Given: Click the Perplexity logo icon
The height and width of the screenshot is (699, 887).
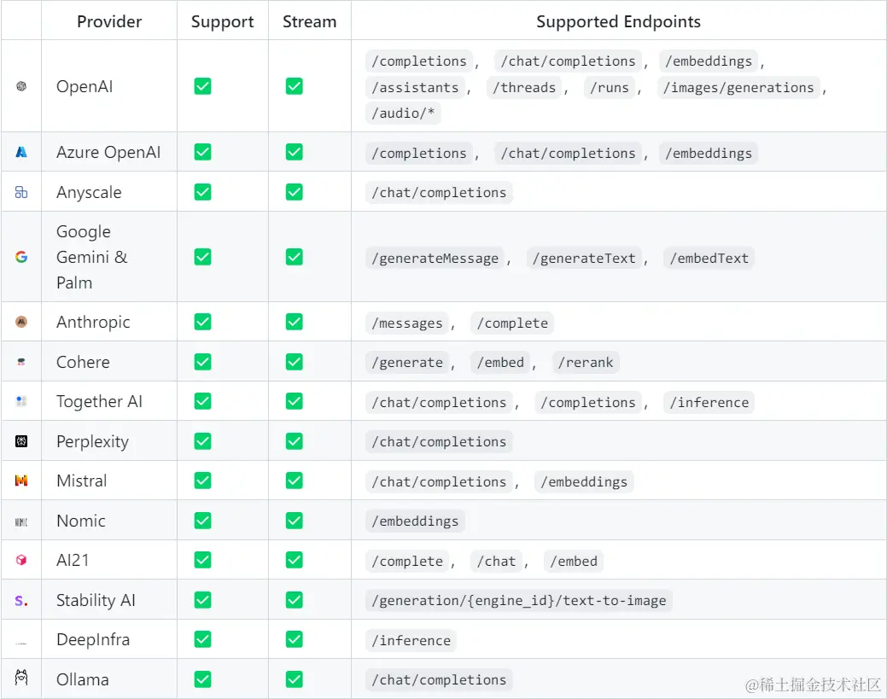Looking at the screenshot, I should (x=21, y=441).
